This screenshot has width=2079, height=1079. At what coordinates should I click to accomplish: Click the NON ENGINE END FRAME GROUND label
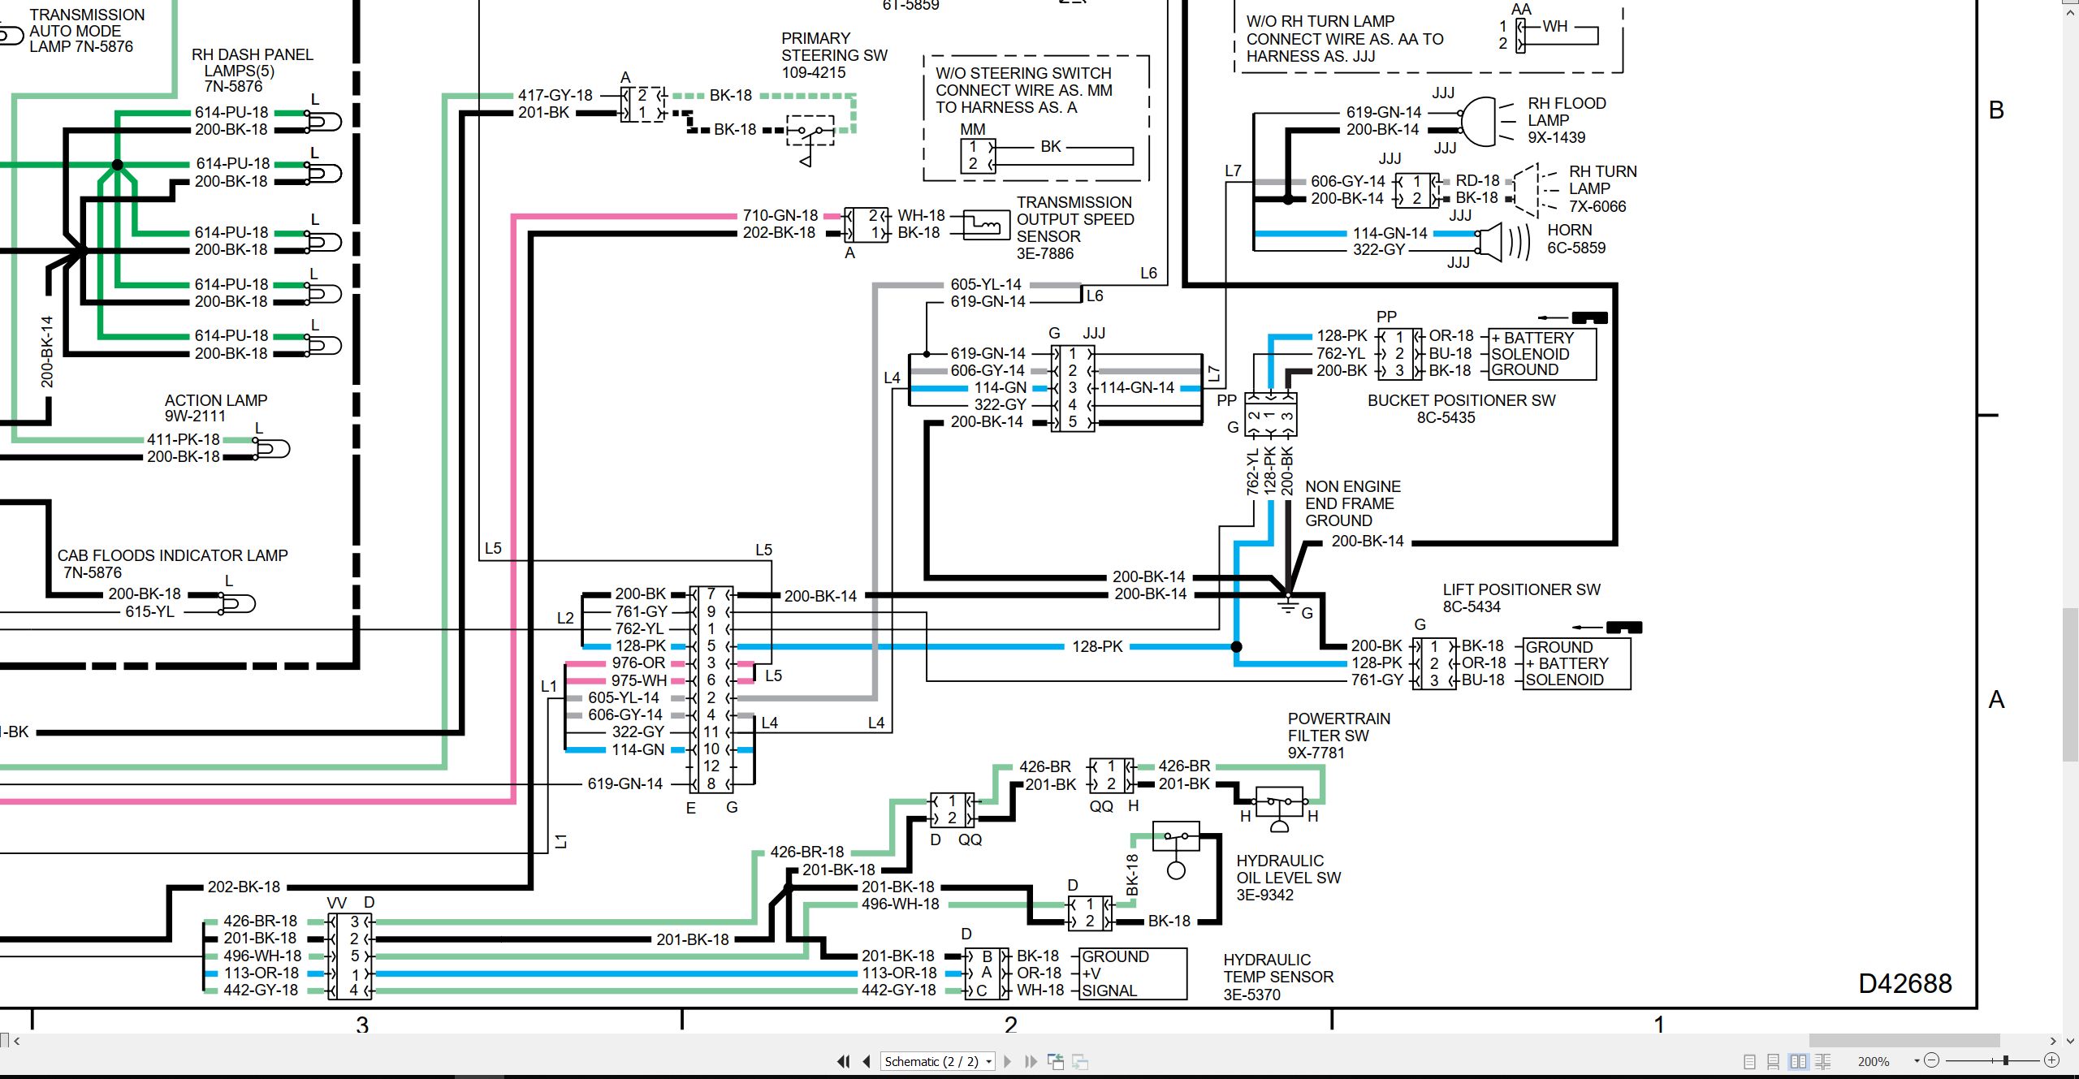pyautogui.click(x=1352, y=503)
